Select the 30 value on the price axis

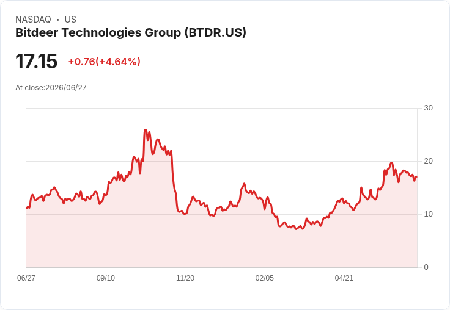coord(428,108)
